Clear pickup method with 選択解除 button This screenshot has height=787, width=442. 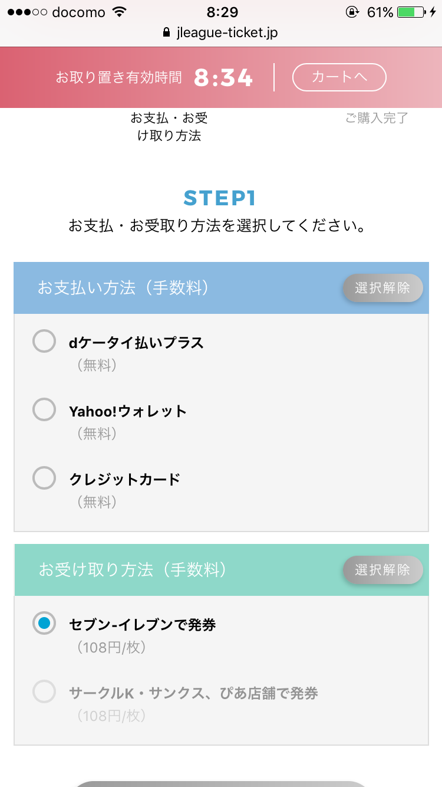click(x=382, y=570)
